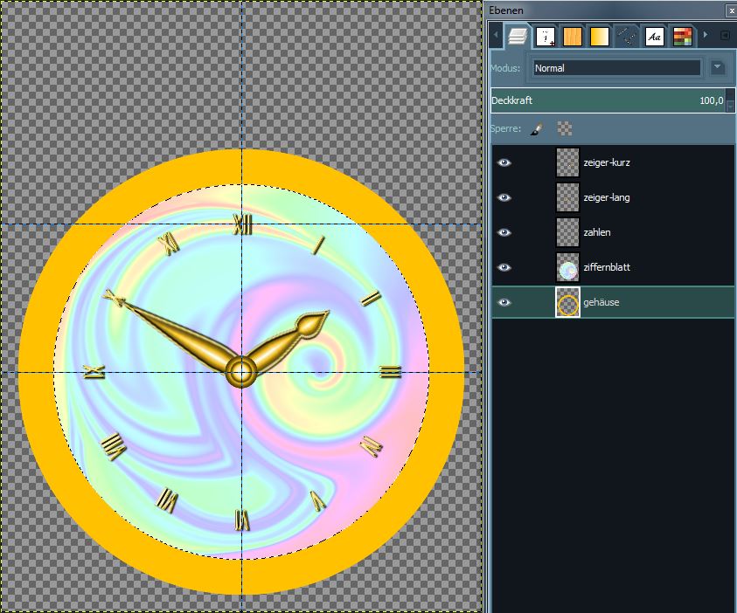The width and height of the screenshot is (737, 613).
Task: Switch to the Layers (Ebenen) tab
Action: 518,37
